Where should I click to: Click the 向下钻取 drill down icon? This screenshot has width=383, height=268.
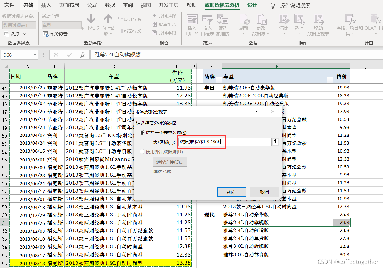91,19
